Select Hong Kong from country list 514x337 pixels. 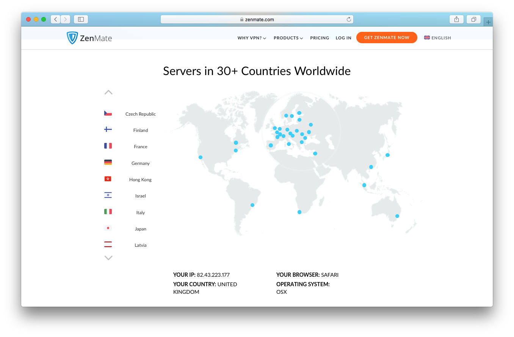(x=140, y=180)
